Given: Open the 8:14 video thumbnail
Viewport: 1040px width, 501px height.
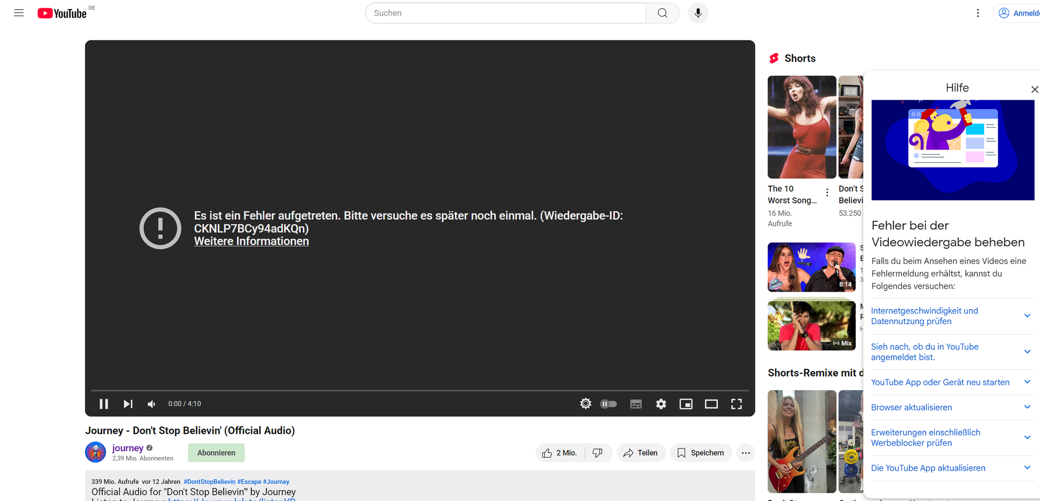Looking at the screenshot, I should [811, 267].
